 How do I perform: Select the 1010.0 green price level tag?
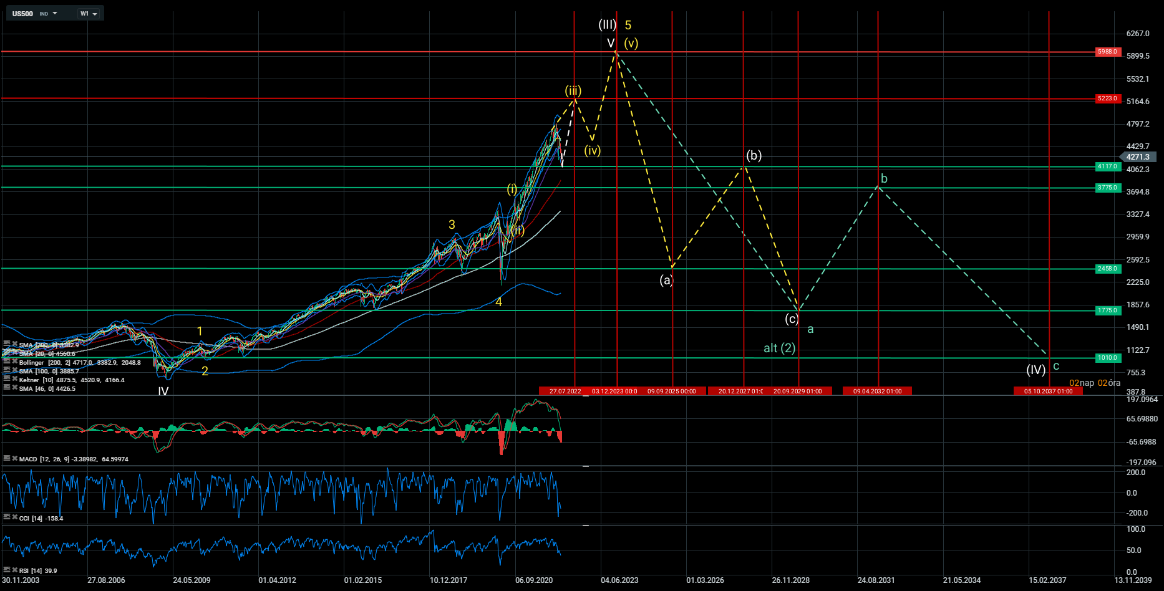pos(1108,358)
